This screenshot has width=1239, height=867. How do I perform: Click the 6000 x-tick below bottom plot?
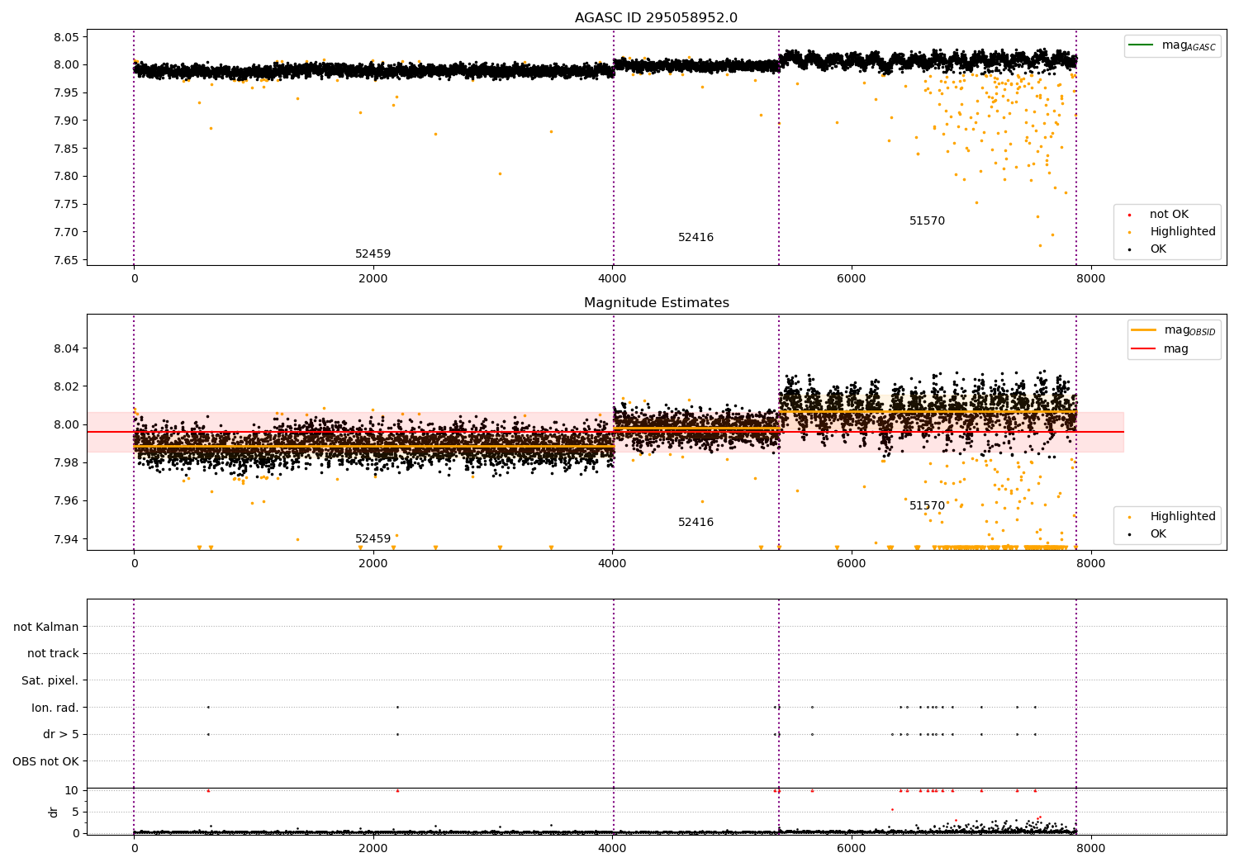[x=851, y=848]
